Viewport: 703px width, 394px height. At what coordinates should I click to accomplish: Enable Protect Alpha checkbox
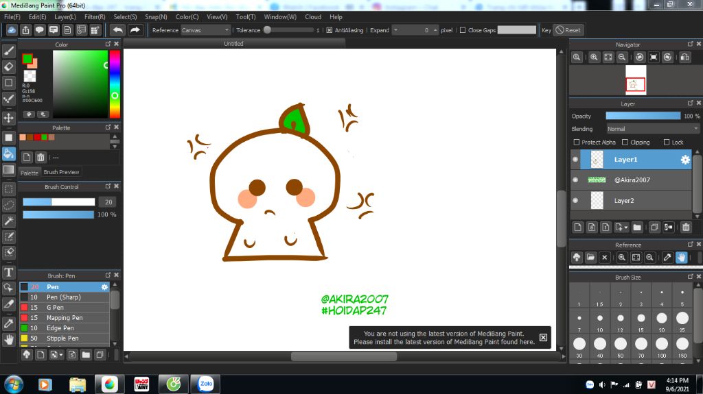click(577, 142)
